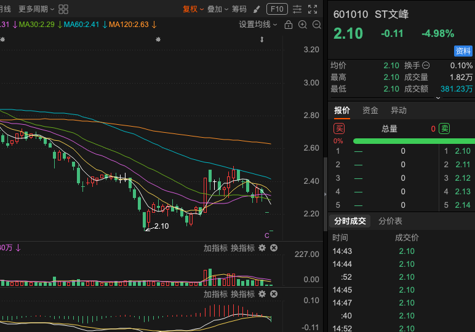Click the 换手 info circle icon
Viewport: 475px width, 332px height.
tap(426, 65)
